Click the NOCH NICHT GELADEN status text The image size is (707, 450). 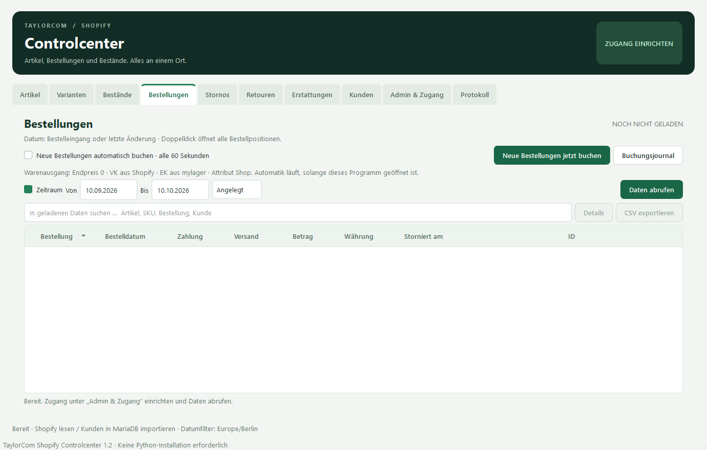[x=648, y=124]
